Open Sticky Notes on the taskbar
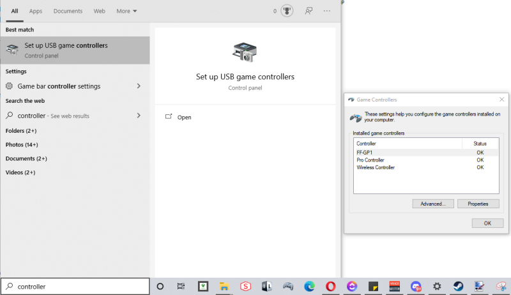This screenshot has height=295, width=511. 373,286
